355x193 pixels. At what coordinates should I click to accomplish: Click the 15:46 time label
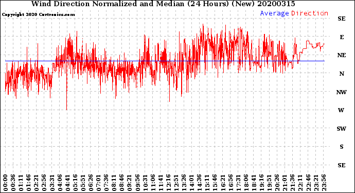point(215,183)
